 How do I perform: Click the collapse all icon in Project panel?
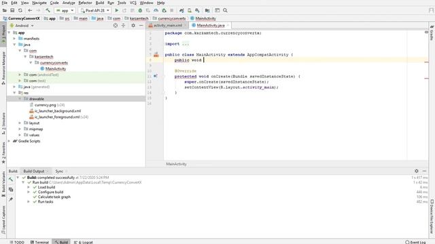[124, 26]
